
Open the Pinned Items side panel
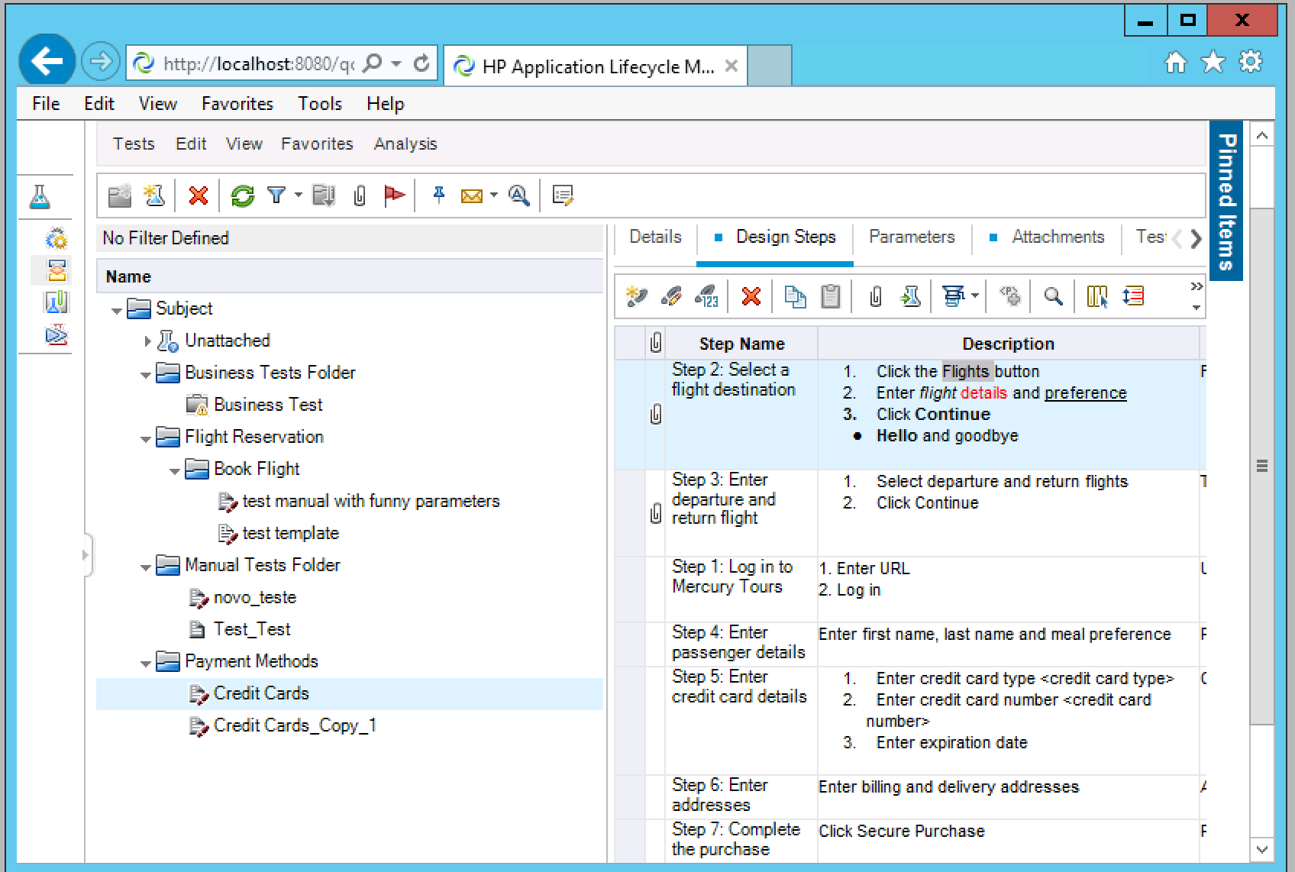click(x=1226, y=201)
